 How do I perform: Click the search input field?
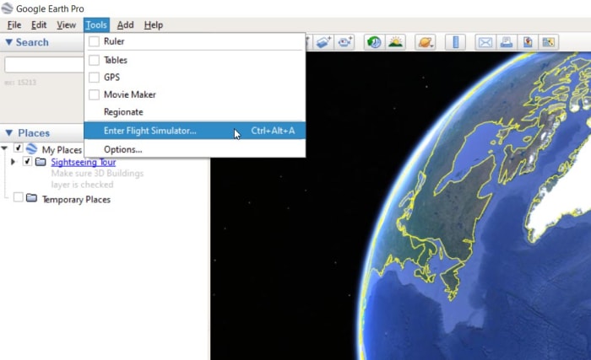point(44,65)
